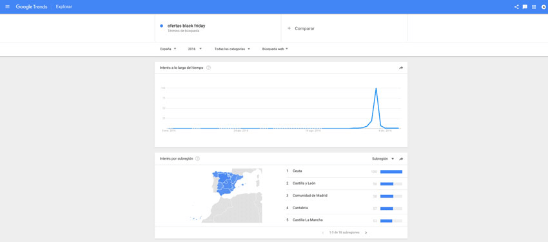The width and height of the screenshot is (548, 242).
Task: Share the subregion interest card
Action: 401,159
